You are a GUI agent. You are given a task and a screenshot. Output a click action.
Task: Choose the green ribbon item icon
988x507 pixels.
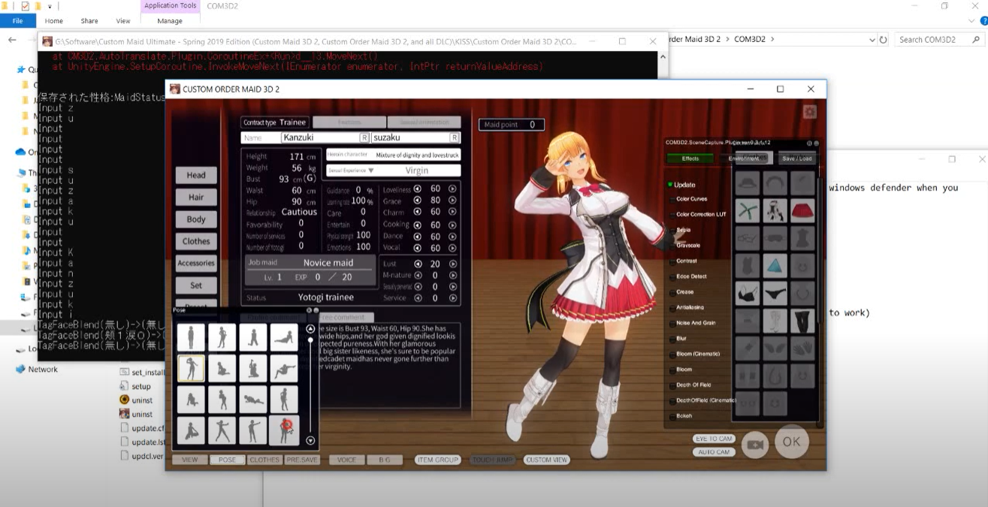tap(748, 211)
